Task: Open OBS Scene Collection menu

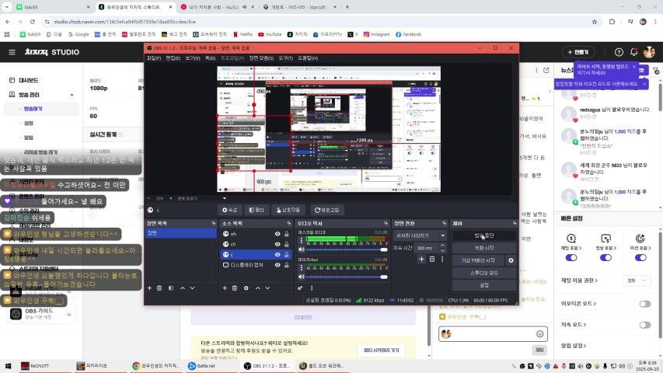Action: tap(261, 58)
